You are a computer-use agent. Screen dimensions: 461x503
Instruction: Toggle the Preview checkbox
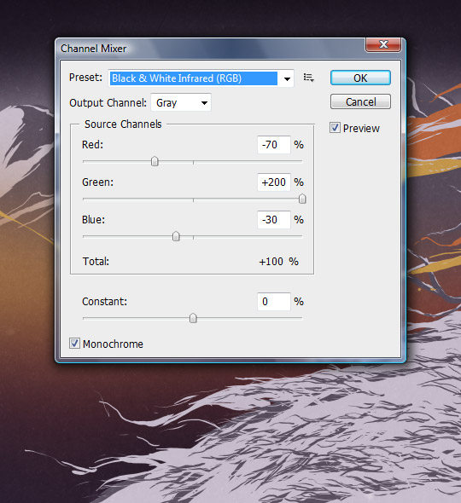point(335,128)
